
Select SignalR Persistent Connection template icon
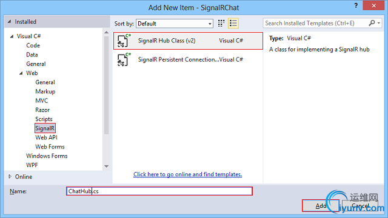123,59
